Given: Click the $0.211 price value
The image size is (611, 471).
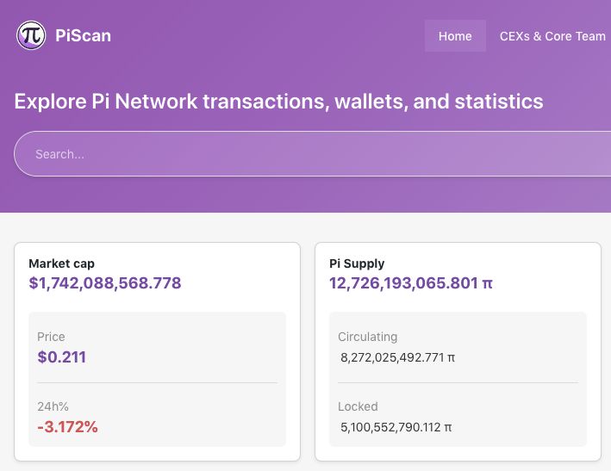Looking at the screenshot, I should 61,357.
